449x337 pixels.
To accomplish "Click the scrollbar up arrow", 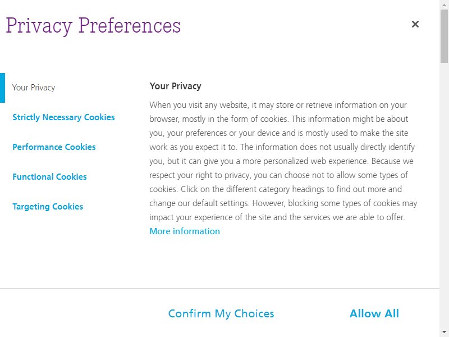I will pyautogui.click(x=444, y=4).
